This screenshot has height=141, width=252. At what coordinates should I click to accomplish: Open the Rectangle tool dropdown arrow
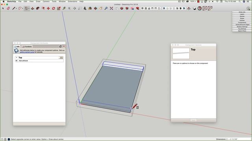[29, 9]
